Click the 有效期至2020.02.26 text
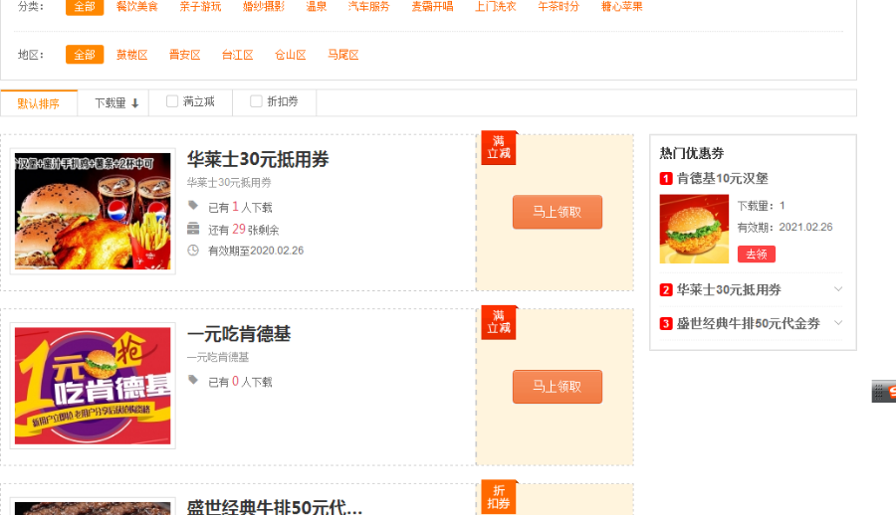 coord(256,251)
